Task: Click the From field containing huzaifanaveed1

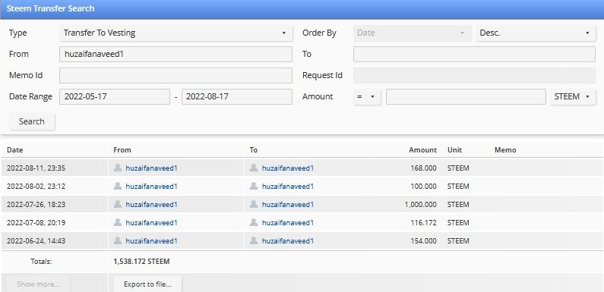Action: coord(176,55)
